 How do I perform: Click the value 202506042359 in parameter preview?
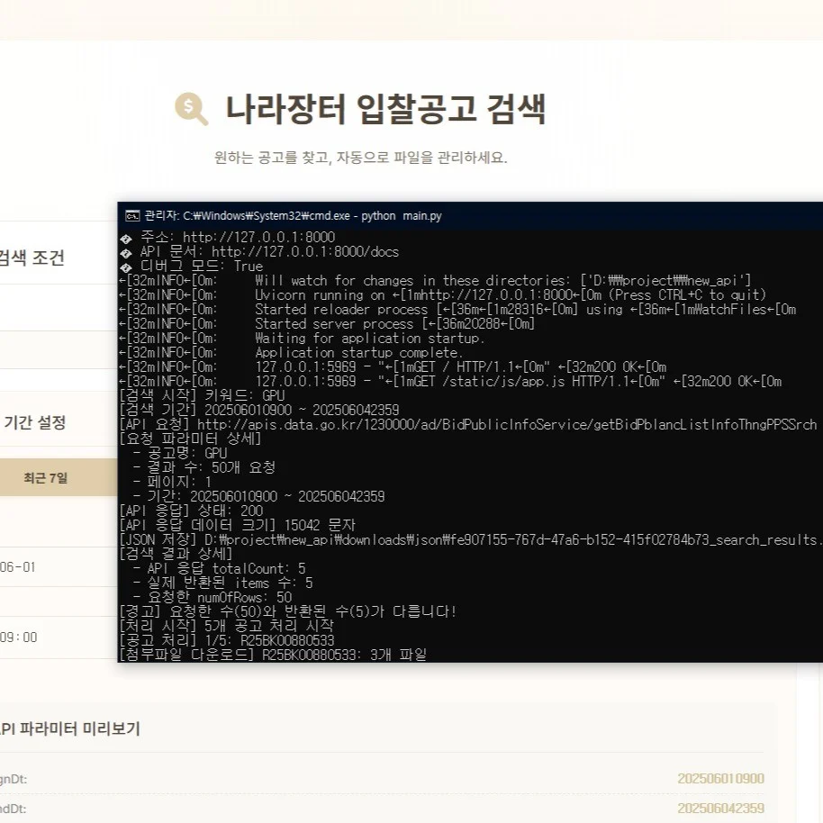[720, 809]
